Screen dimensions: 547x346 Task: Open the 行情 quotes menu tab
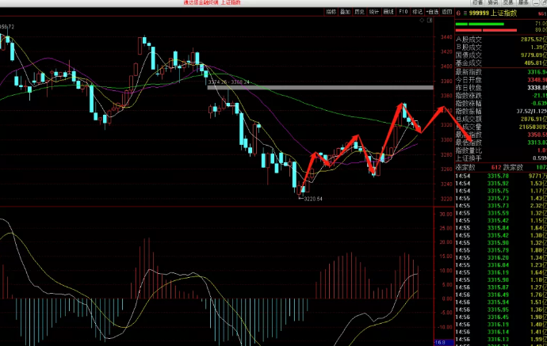pos(477,2)
